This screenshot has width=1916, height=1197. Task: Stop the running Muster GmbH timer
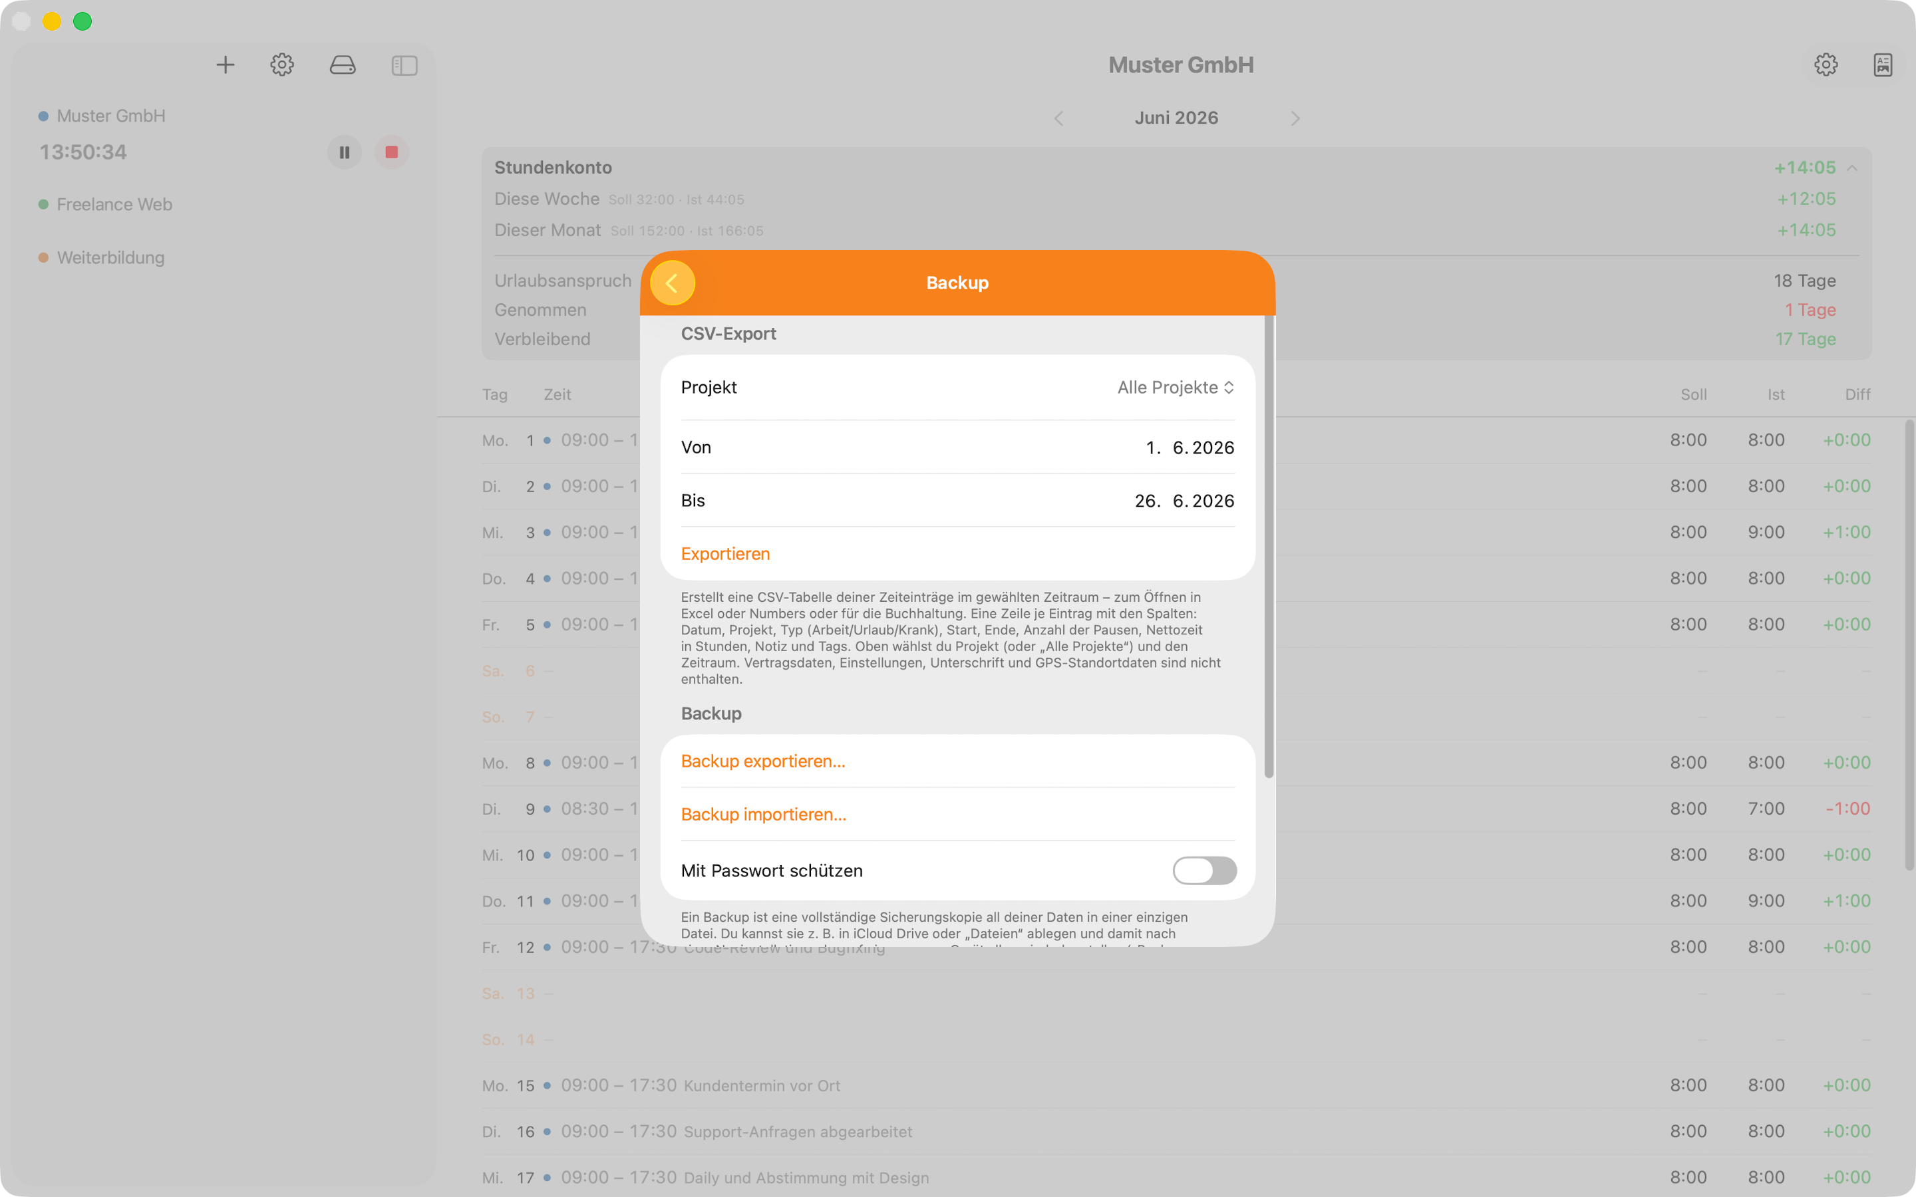pos(391,152)
